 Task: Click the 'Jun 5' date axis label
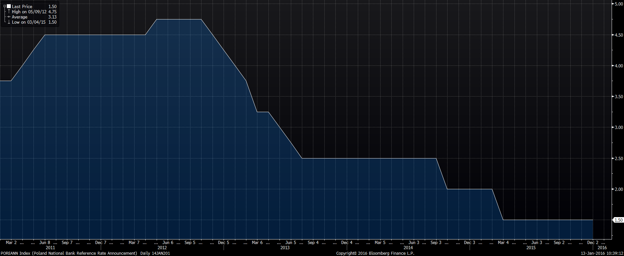tap(291, 242)
